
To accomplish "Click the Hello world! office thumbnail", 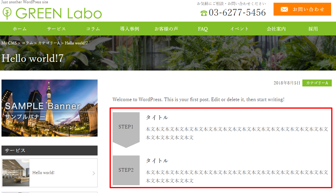I will pyautogui.click(x=16, y=173).
